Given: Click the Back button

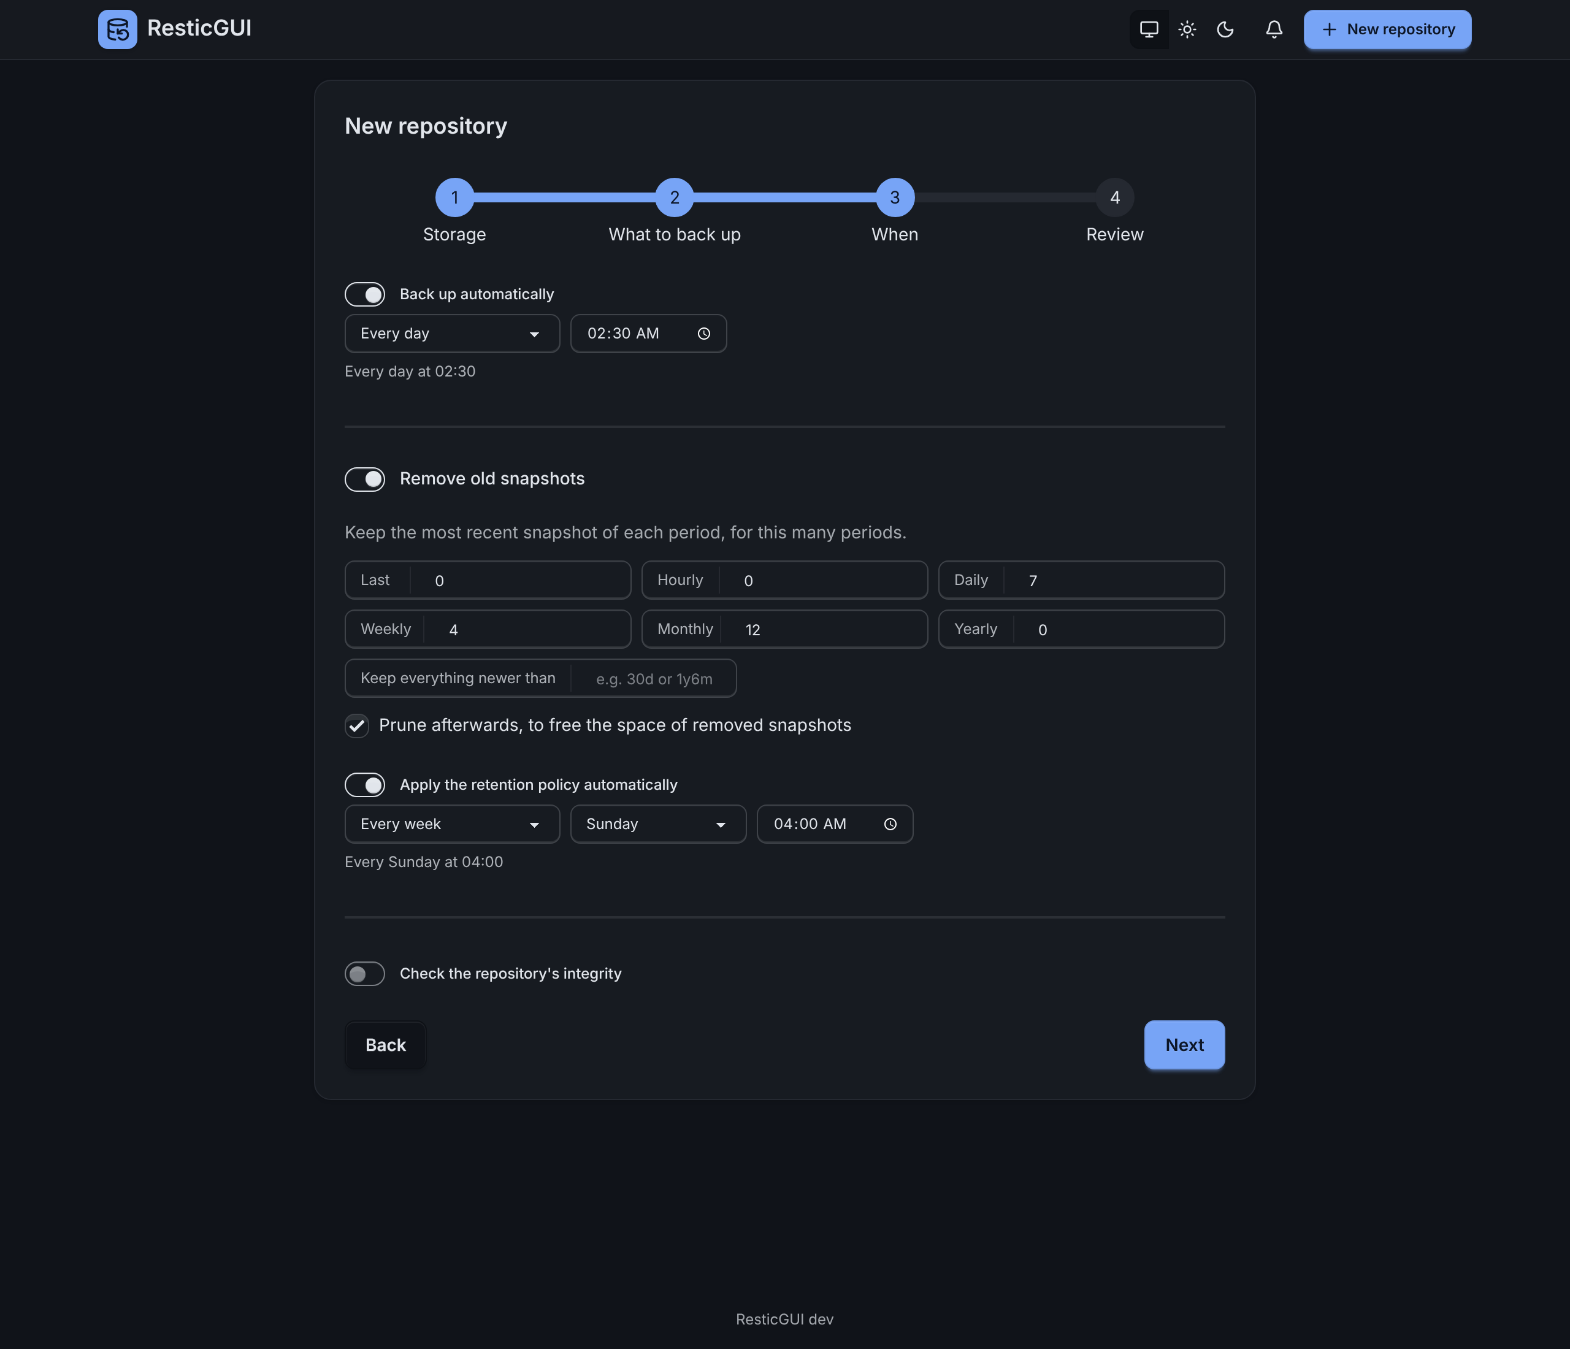Looking at the screenshot, I should 386,1045.
